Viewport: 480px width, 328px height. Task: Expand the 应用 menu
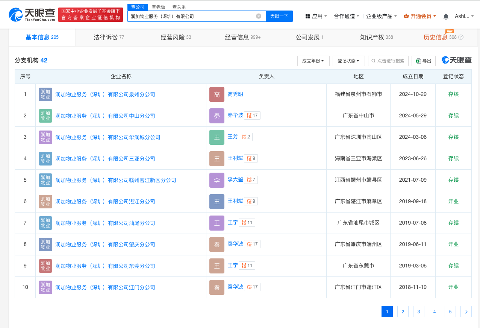pyautogui.click(x=316, y=16)
